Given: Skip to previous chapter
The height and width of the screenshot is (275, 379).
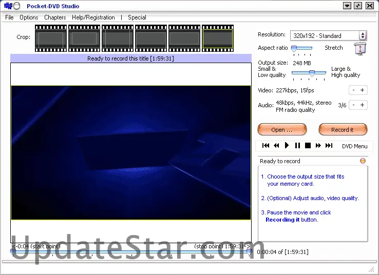Looking at the screenshot, I should pyautogui.click(x=266, y=146).
